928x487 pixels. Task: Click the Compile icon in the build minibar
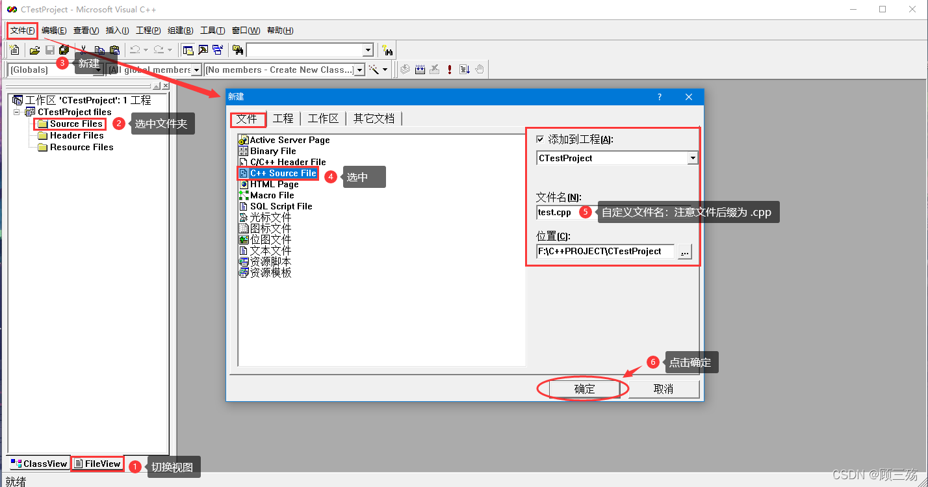pyautogui.click(x=404, y=70)
